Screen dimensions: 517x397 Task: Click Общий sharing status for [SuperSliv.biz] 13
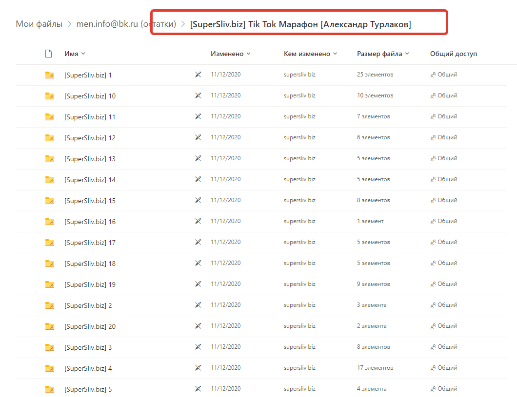(x=443, y=158)
